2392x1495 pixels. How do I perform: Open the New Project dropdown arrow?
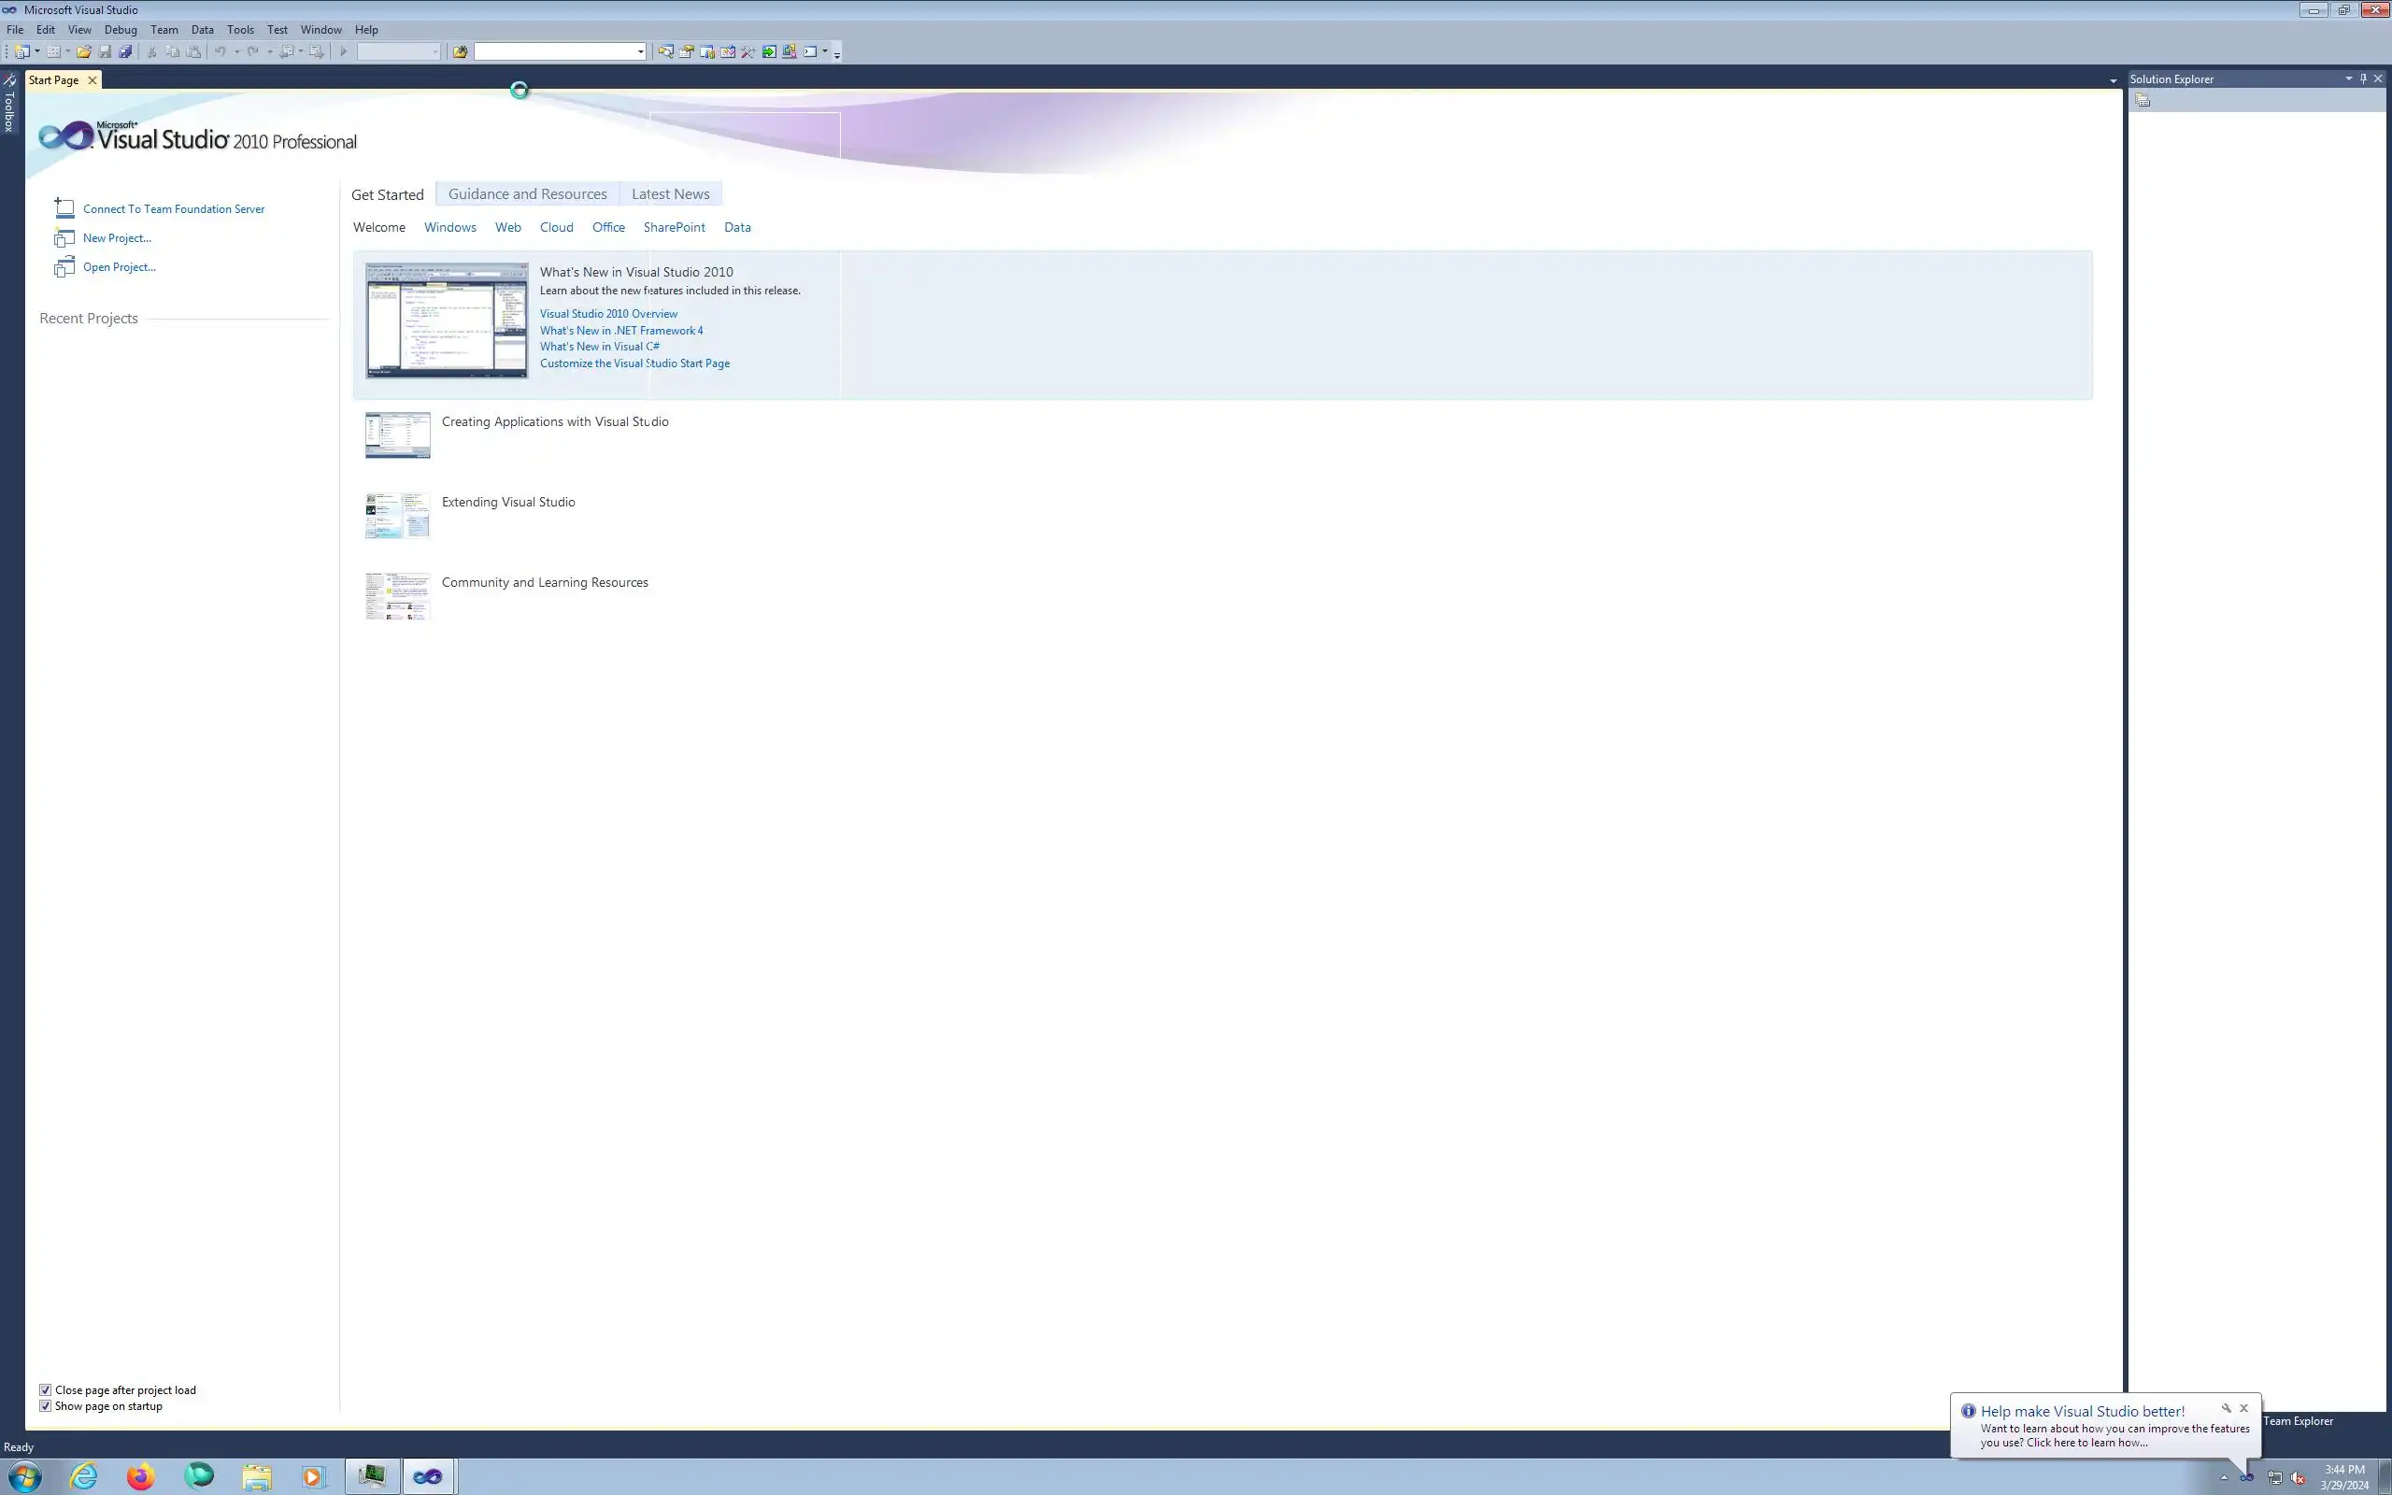coord(37,51)
